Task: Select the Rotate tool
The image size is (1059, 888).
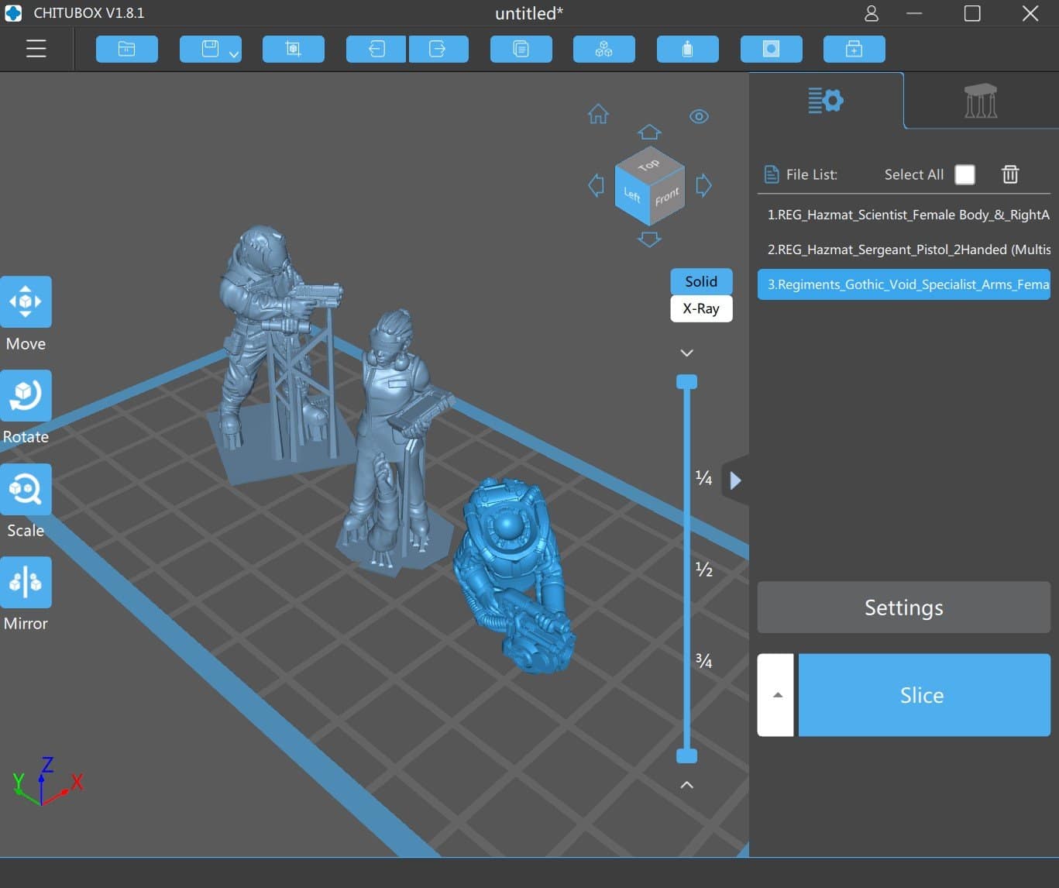Action: click(26, 395)
